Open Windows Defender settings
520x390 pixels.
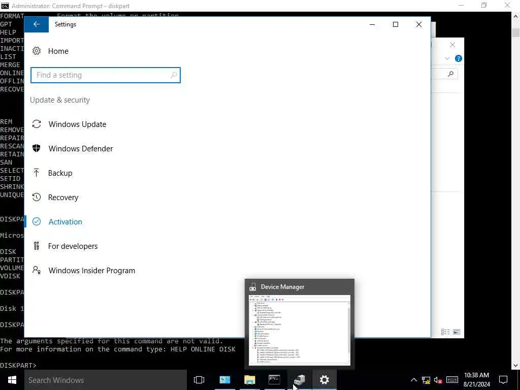click(x=81, y=149)
